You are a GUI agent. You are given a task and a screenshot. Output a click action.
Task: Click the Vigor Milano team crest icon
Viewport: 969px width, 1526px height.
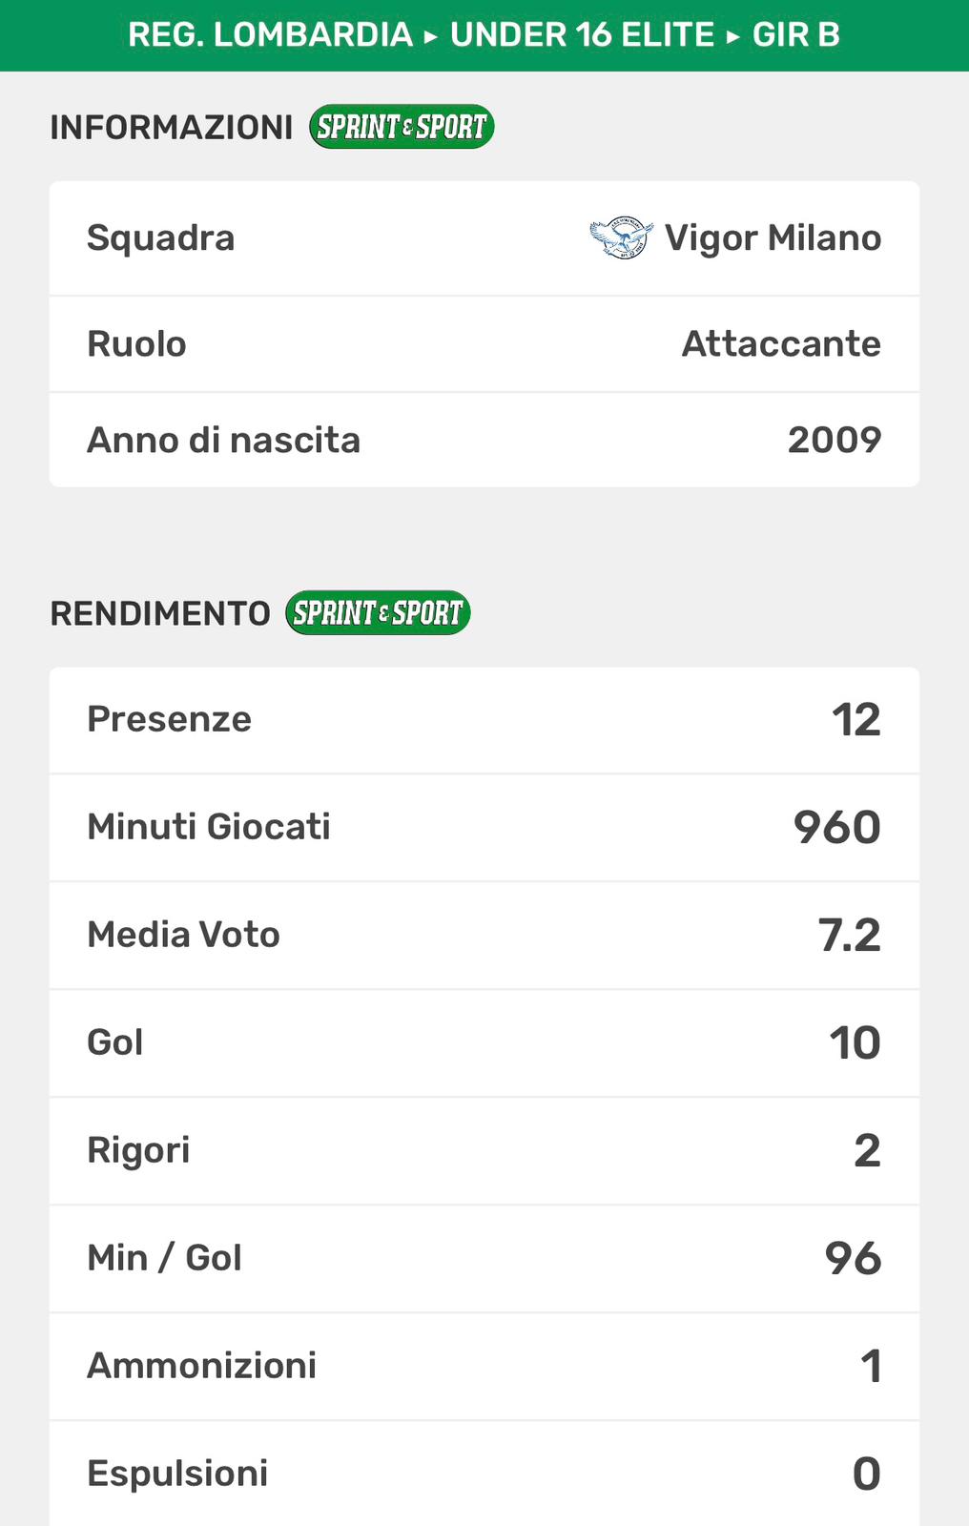(621, 238)
